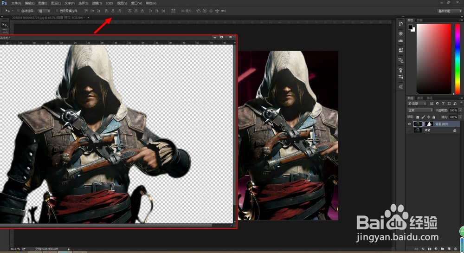464x253 pixels.
Task: Click align right edges icon
Action: pyautogui.click(x=119, y=11)
